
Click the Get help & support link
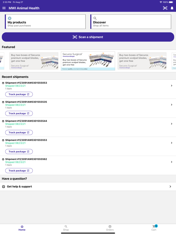click(20, 187)
